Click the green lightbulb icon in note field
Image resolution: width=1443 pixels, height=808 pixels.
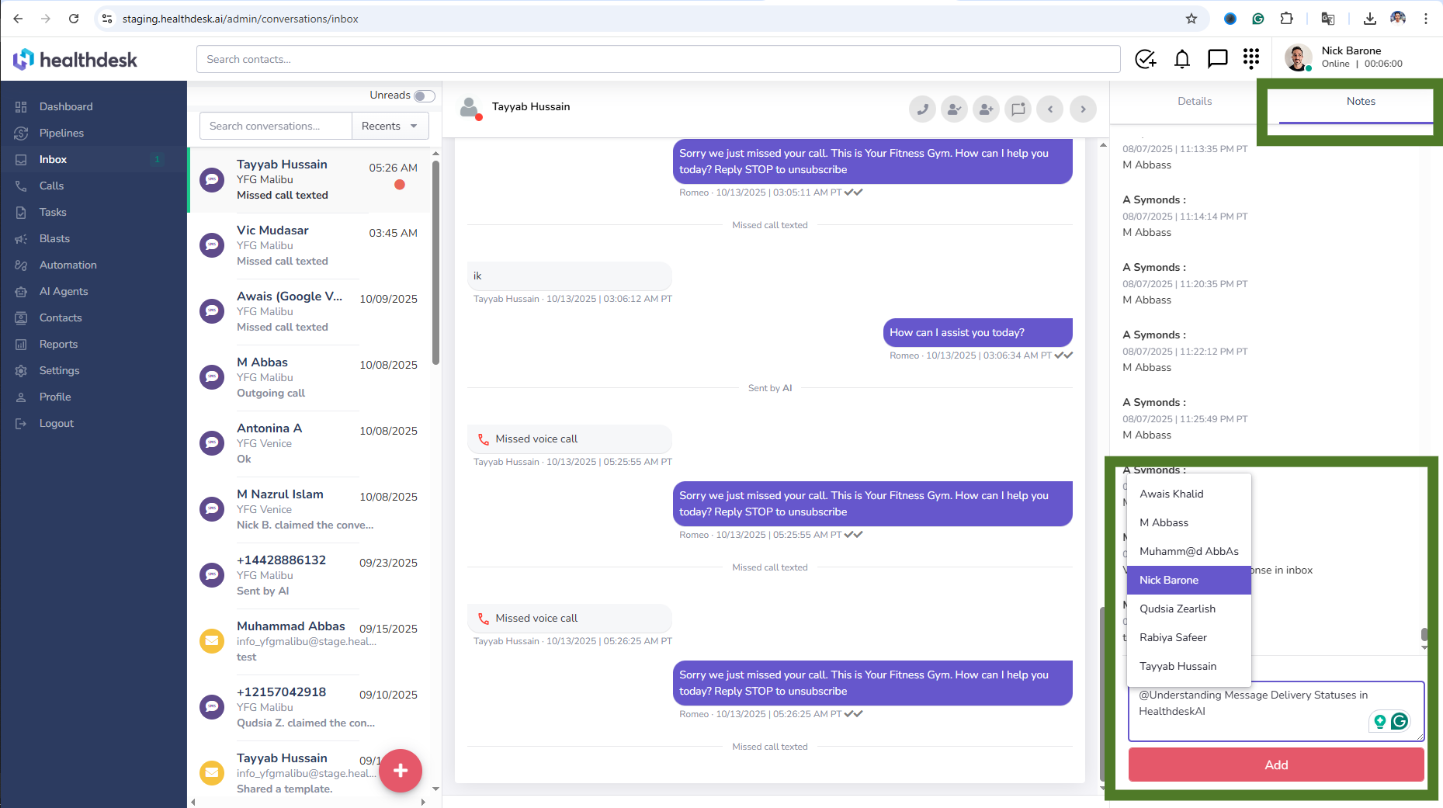(1379, 721)
